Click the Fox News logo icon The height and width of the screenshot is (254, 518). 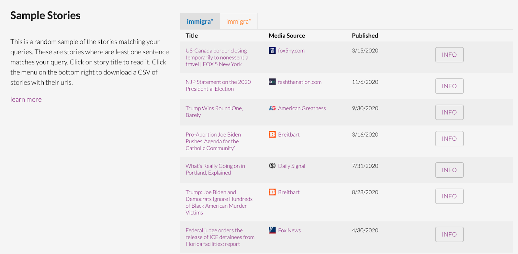[272, 230]
